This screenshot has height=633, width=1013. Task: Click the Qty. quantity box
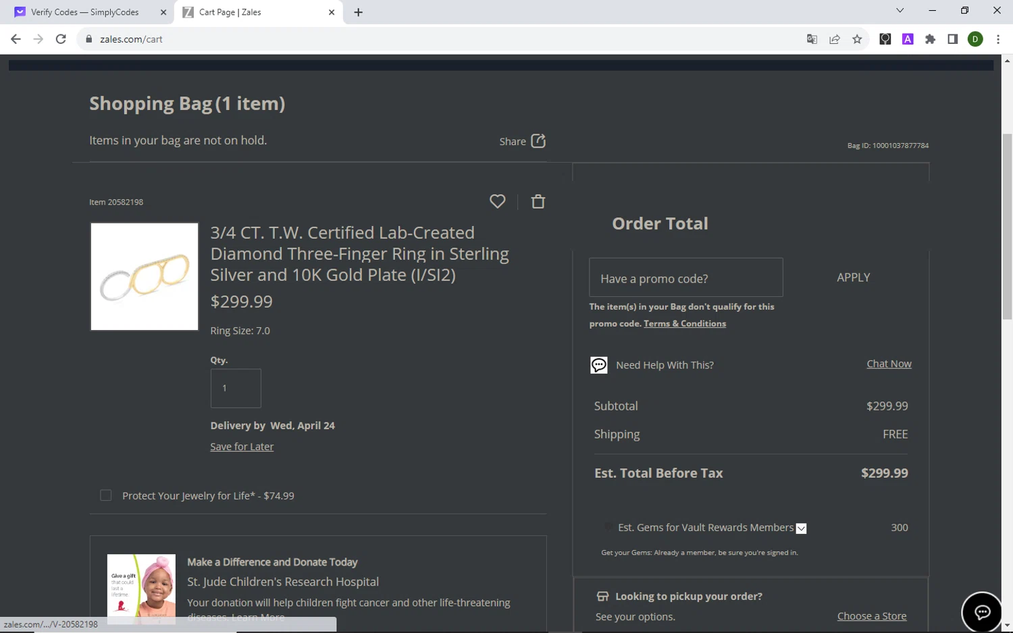(236, 388)
